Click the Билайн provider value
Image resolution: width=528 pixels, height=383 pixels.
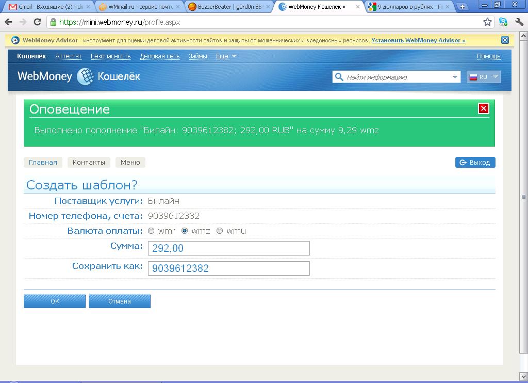pos(163,201)
